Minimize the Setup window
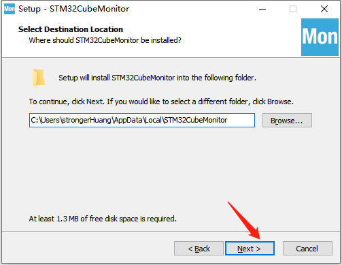The width and height of the screenshot is (342, 265). [x=262, y=9]
